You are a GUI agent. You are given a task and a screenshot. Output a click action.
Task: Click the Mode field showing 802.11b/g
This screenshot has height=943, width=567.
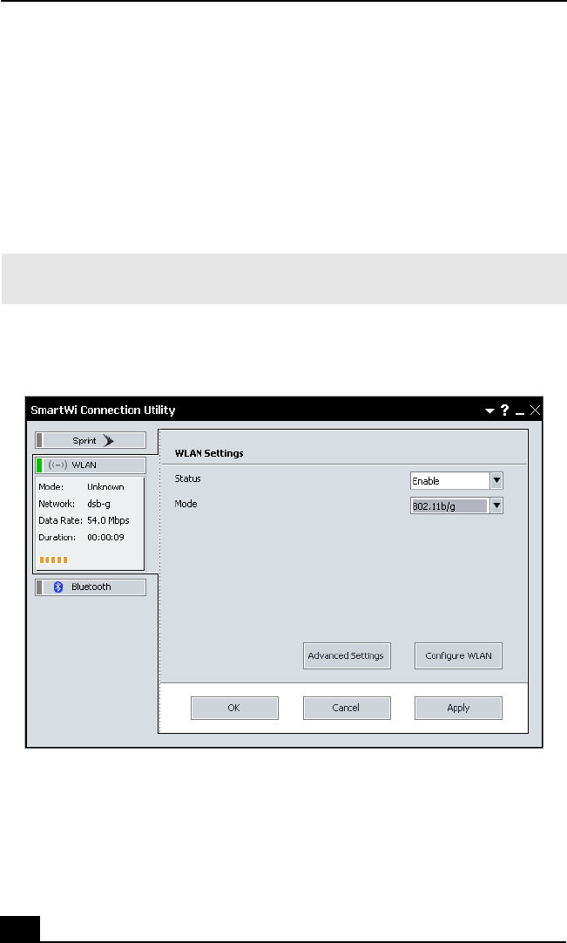click(x=450, y=505)
